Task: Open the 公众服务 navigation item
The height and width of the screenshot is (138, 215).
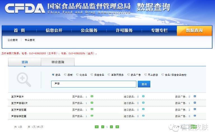Action: click(89, 30)
